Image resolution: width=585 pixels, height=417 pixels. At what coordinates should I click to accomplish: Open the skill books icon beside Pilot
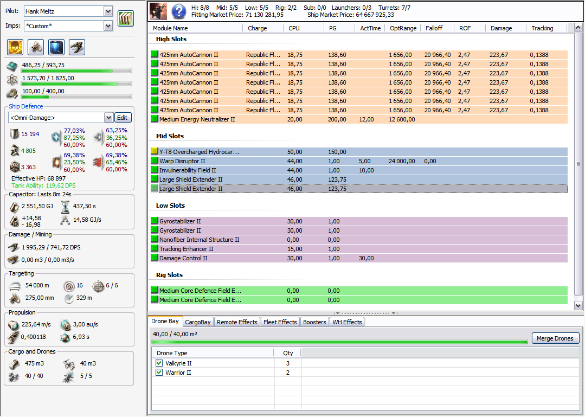tap(126, 18)
